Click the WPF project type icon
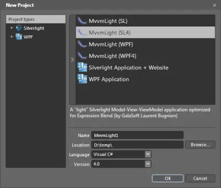Image resolution: width=221 pixels, height=188 pixels. point(19,36)
